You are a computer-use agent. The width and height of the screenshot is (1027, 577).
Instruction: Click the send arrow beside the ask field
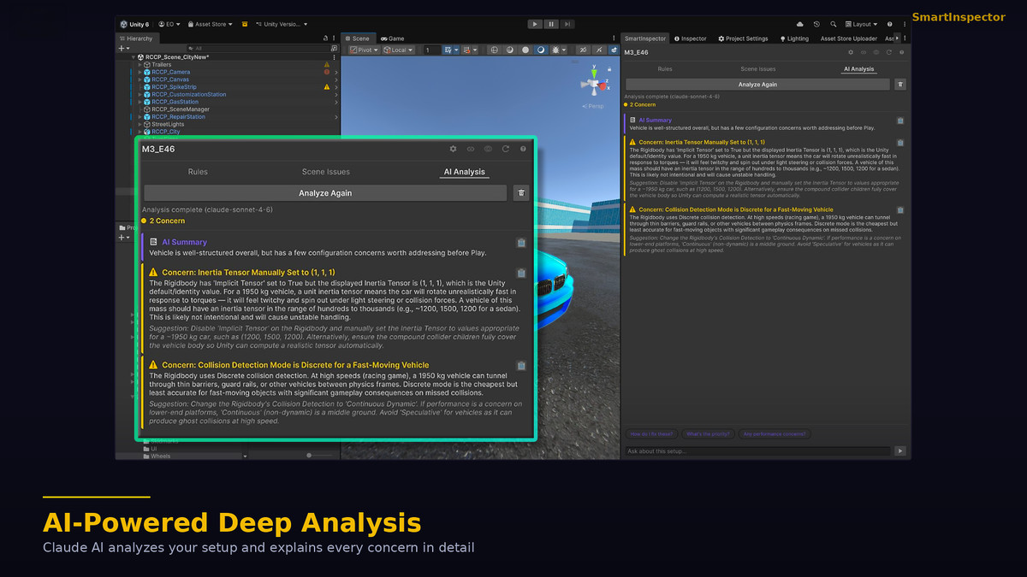(x=900, y=450)
